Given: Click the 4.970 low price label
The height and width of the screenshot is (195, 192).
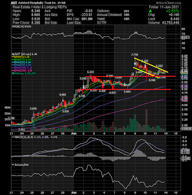Looking at the screenshot, I should coord(112,93).
